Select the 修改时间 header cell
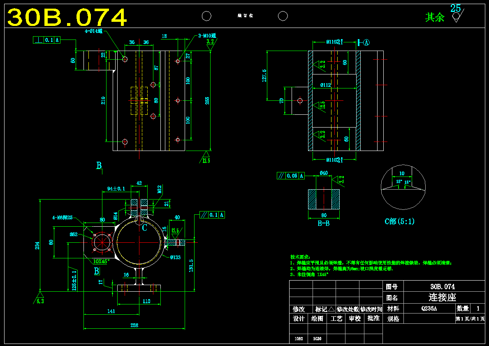Screen dimensions: 489x346 pos(371,309)
